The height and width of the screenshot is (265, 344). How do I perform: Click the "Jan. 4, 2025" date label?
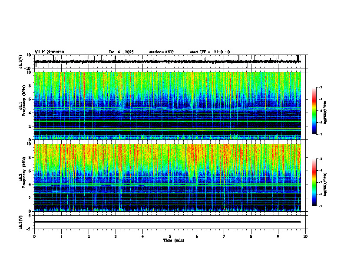[121, 52]
